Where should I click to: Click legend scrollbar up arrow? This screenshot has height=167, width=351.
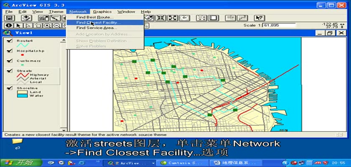[64, 40]
